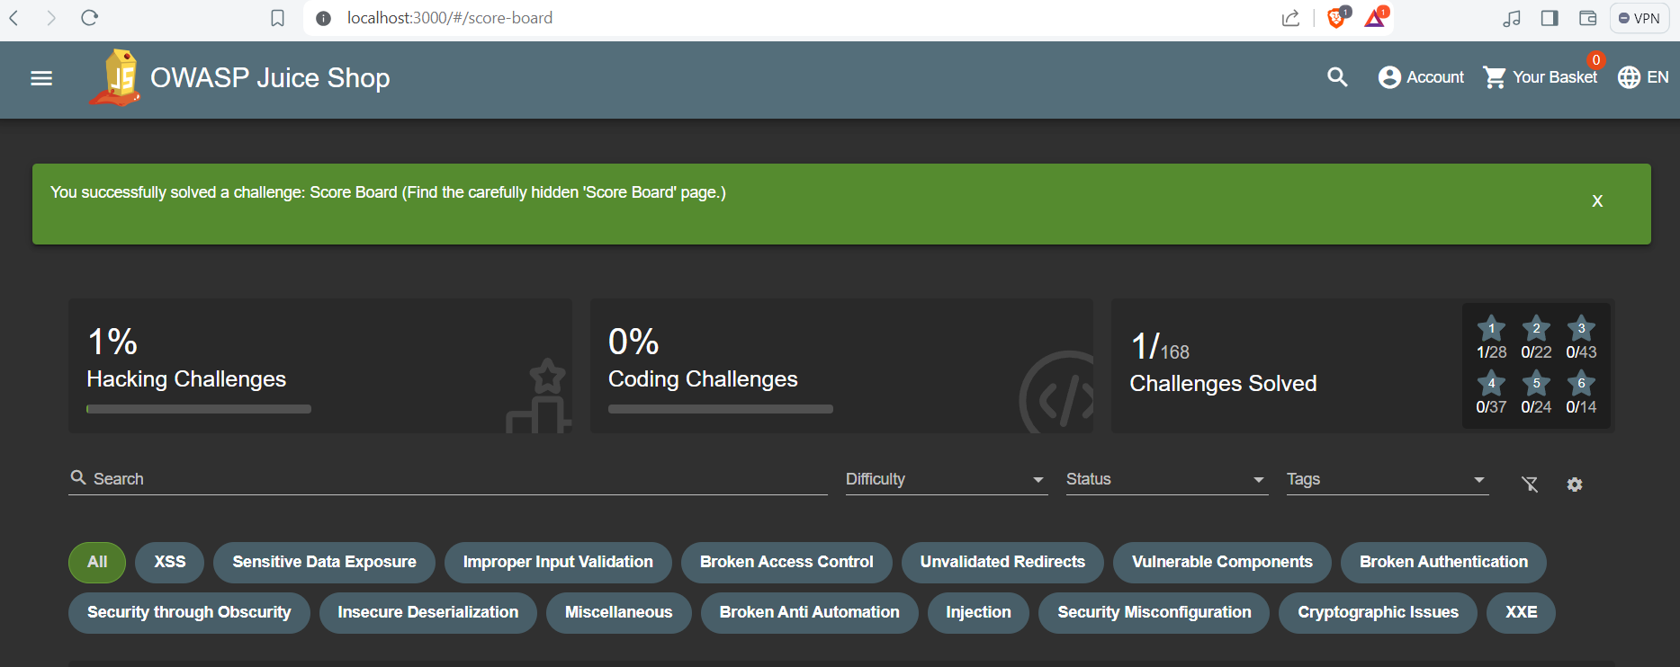Click the Juice Shop logo icon
The height and width of the screenshot is (667, 1680).
[116, 78]
